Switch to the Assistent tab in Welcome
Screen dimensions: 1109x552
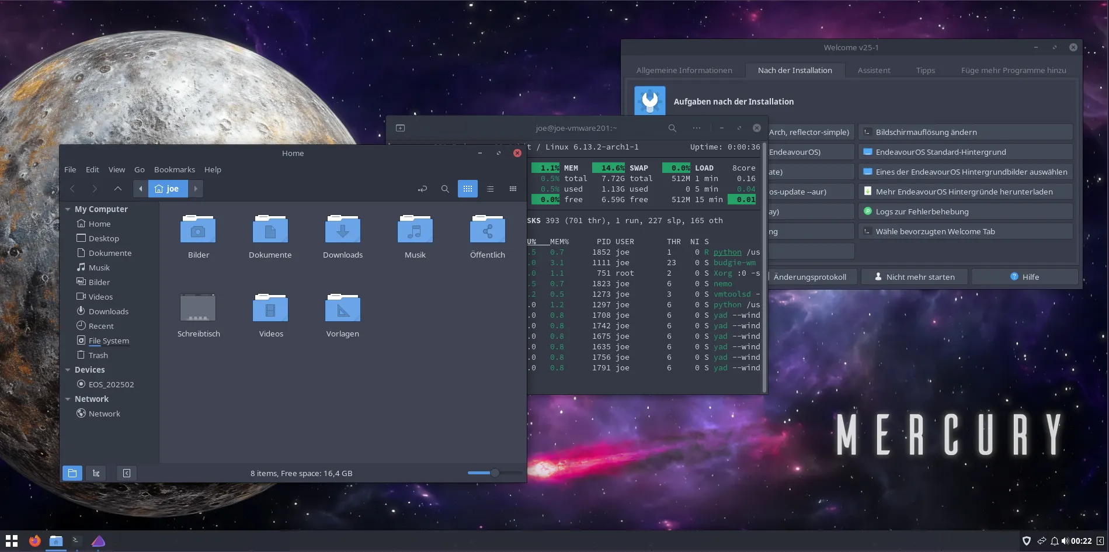pos(874,70)
